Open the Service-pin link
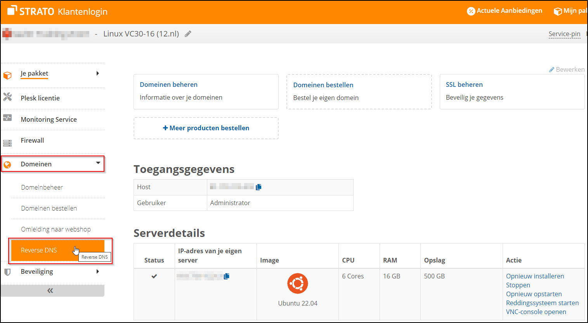Viewport: 588px width, 323px height. click(x=564, y=34)
